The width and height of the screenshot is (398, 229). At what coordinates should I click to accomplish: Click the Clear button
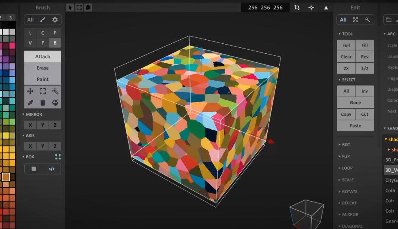346,57
